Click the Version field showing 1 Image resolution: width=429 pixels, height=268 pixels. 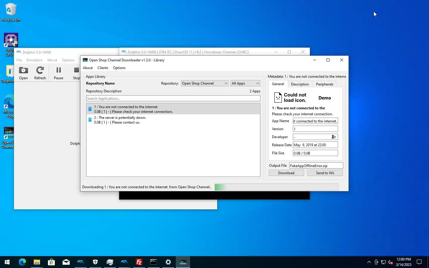[x=315, y=129]
